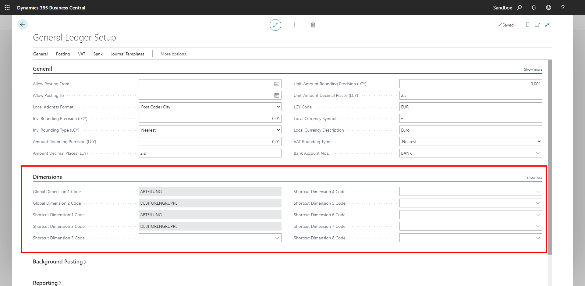Viewport: 585px width, 286px height.
Task: Open Allow Posting From calendar picker
Action: click(x=277, y=84)
